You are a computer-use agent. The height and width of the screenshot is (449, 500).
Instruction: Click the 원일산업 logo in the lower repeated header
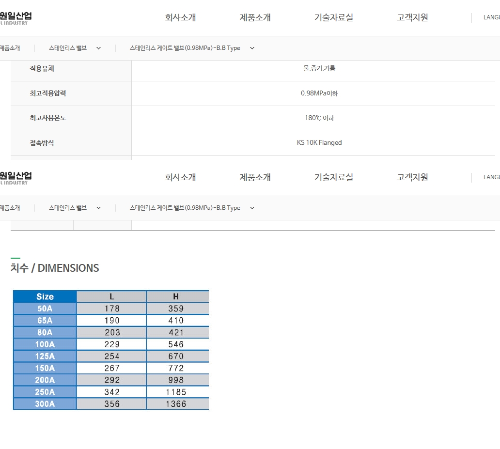pyautogui.click(x=16, y=178)
